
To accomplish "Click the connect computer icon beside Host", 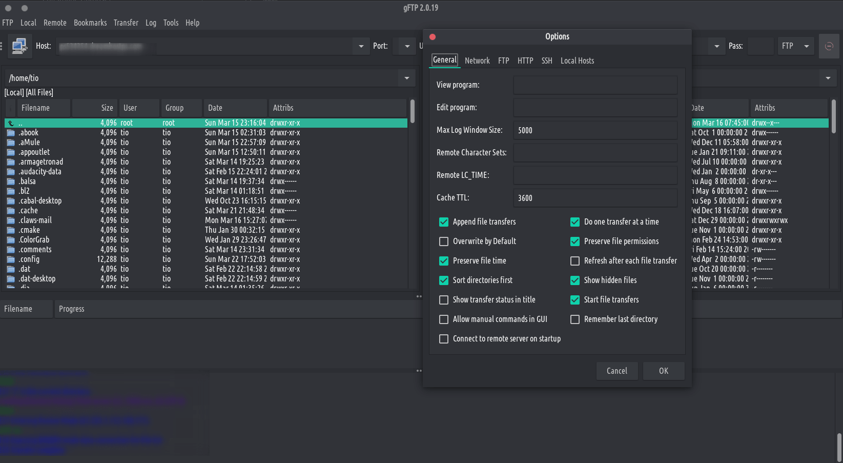I will click(19, 46).
